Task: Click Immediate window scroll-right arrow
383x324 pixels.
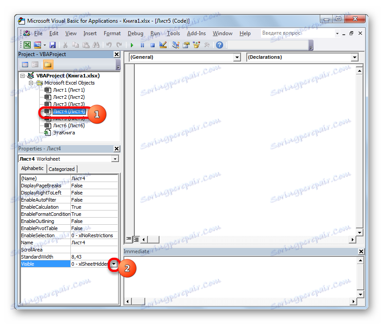Action: [x=353, y=302]
